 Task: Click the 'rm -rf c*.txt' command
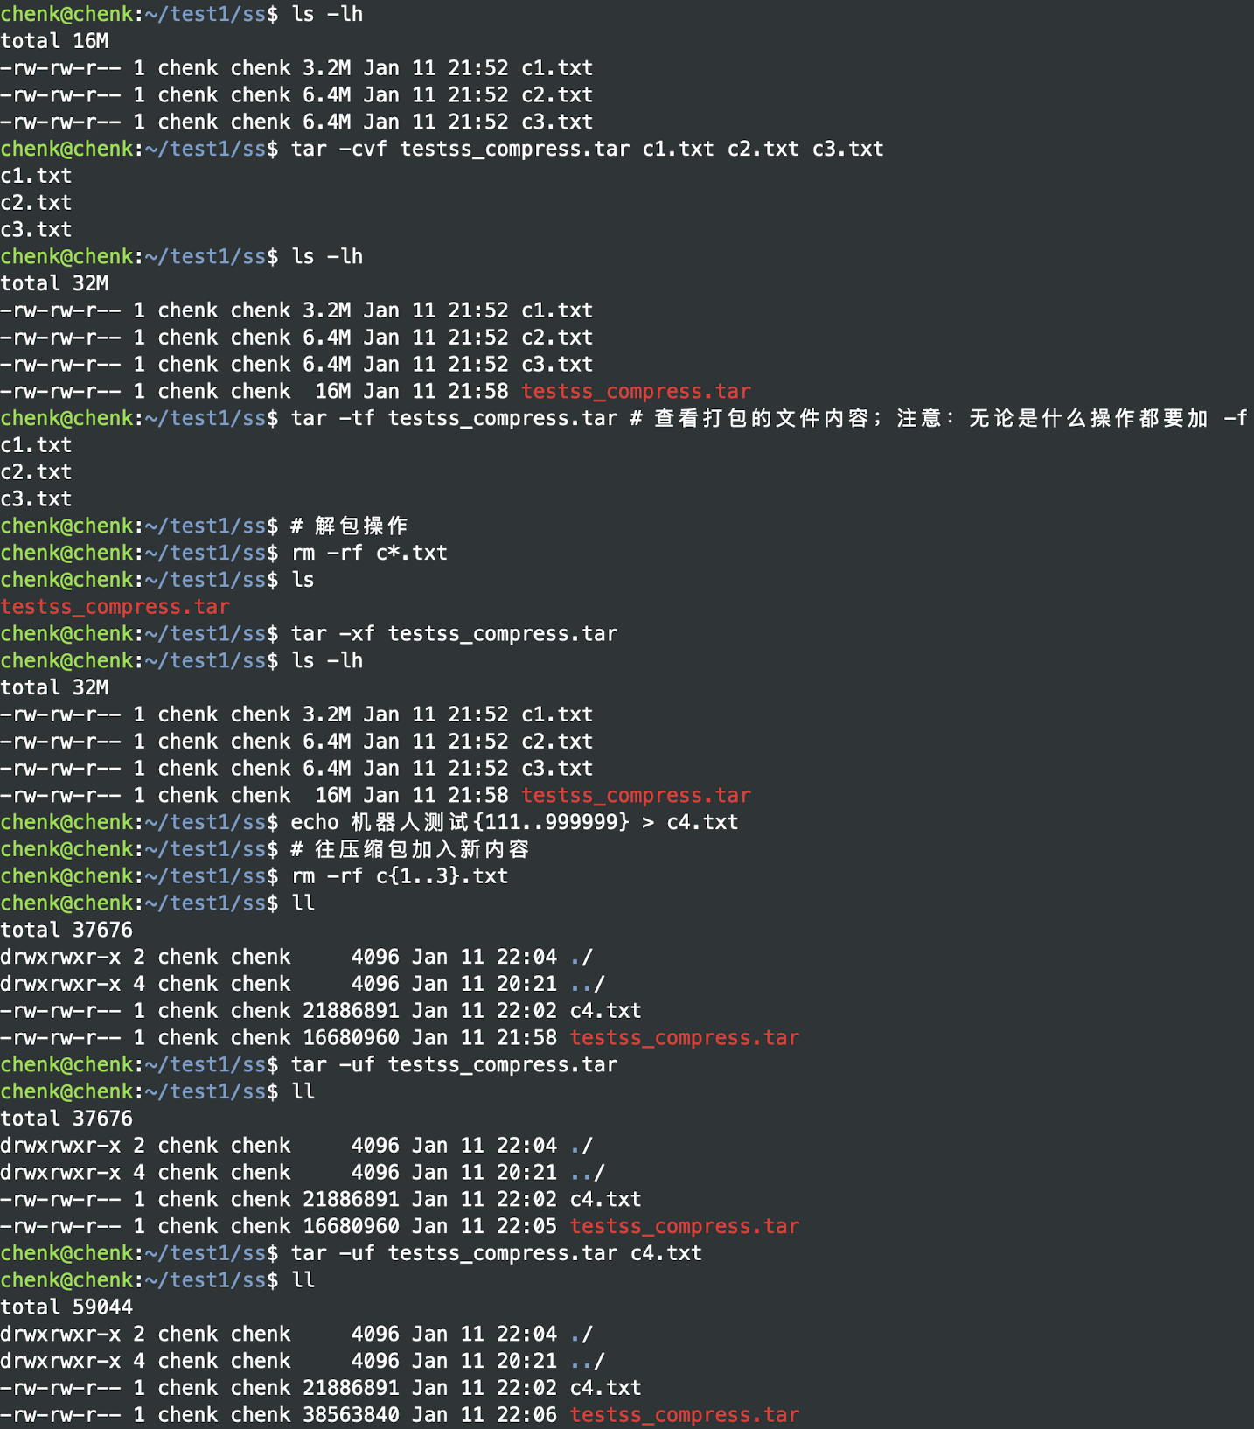(x=369, y=553)
